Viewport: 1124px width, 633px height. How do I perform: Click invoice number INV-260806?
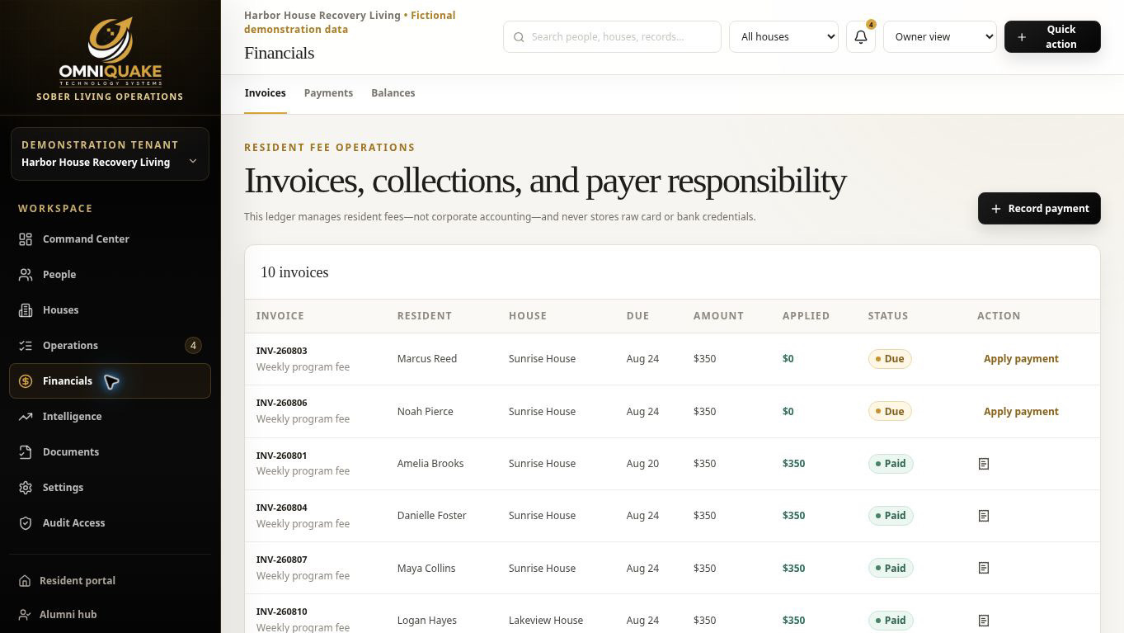pyautogui.click(x=281, y=403)
